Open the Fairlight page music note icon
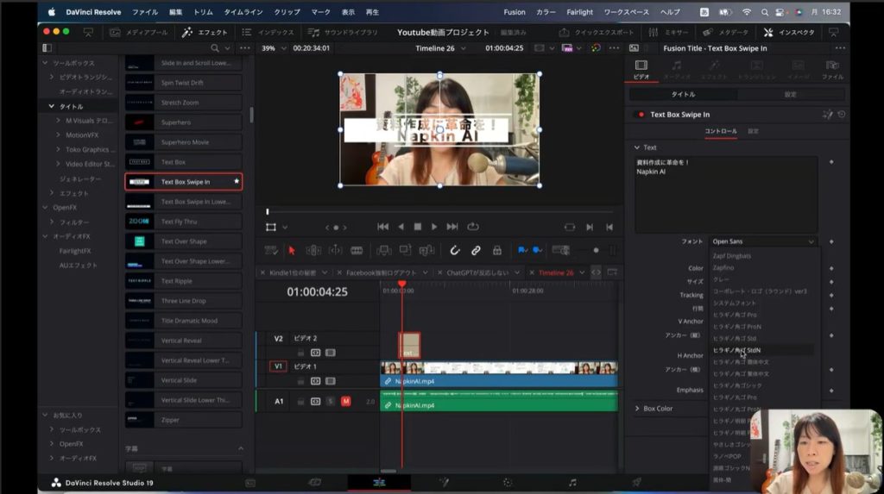Screen dimensions: 884x494 pos(572,482)
